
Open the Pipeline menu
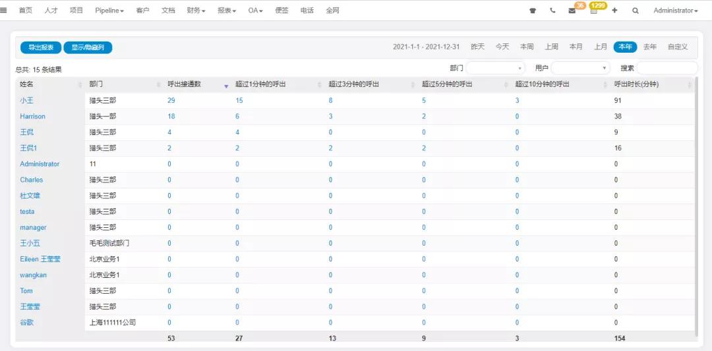click(x=109, y=11)
